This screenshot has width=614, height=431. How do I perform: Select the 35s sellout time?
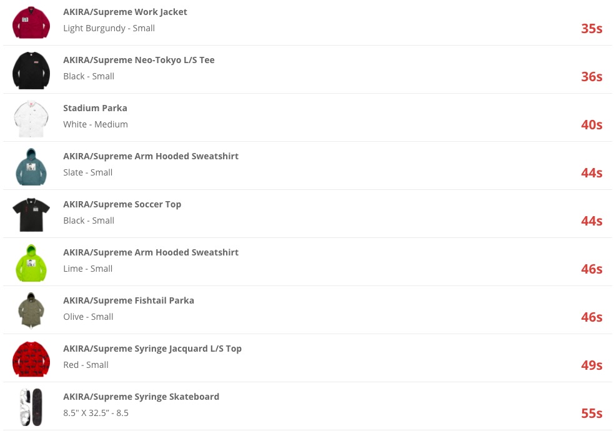click(592, 29)
